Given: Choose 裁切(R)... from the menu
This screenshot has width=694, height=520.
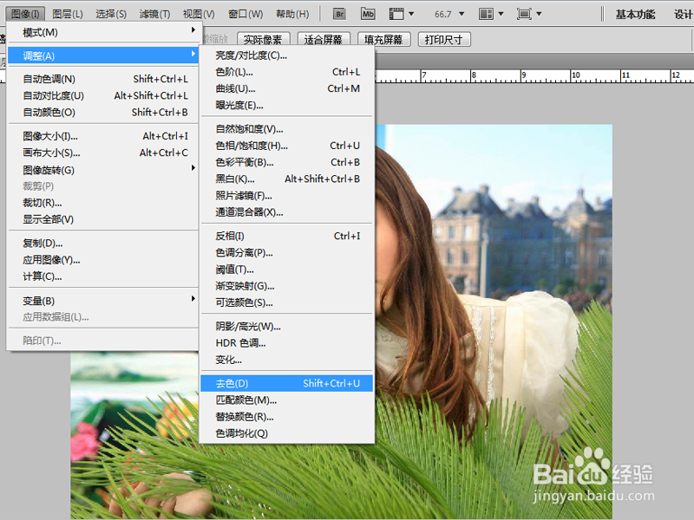Looking at the screenshot, I should click(x=102, y=203).
